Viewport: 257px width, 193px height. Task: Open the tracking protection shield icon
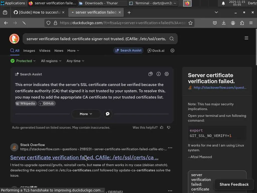[48, 23]
